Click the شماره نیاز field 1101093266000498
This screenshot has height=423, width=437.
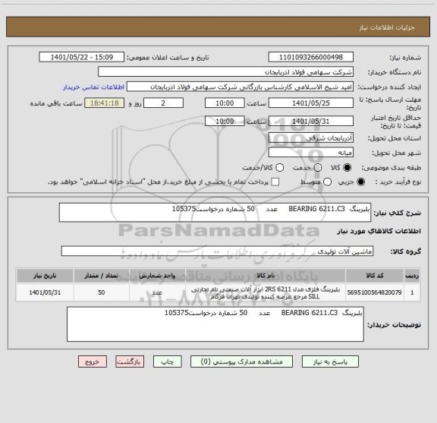coord(311,57)
